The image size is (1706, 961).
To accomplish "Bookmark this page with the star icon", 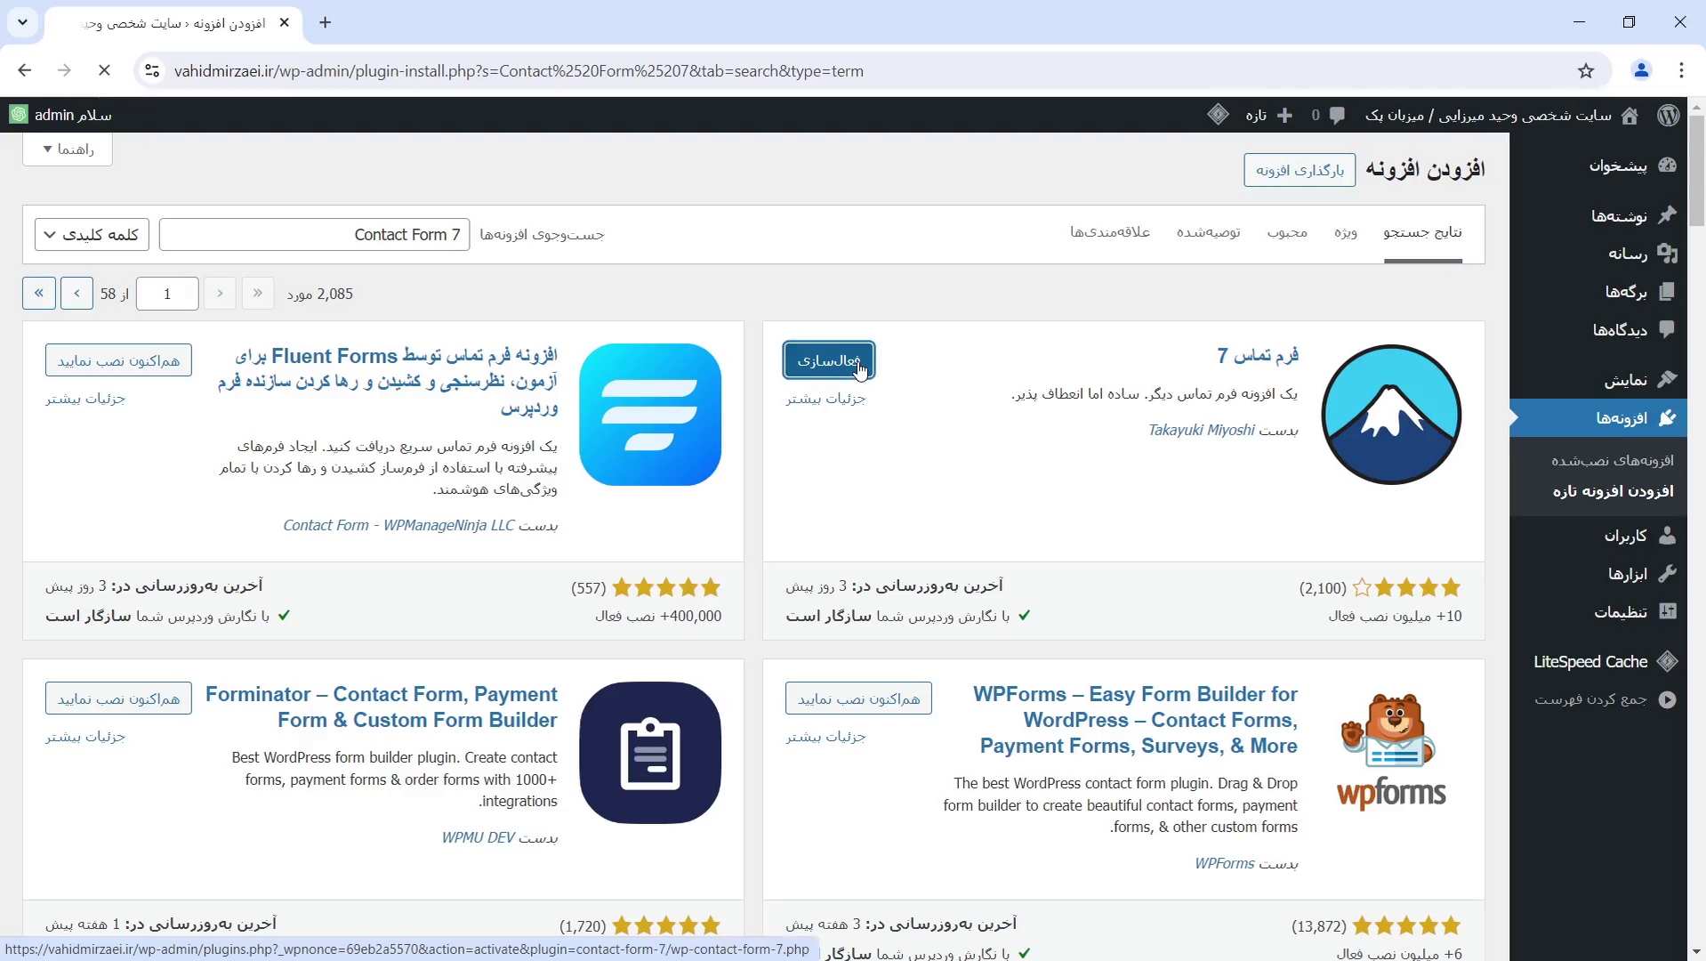I will pyautogui.click(x=1586, y=71).
